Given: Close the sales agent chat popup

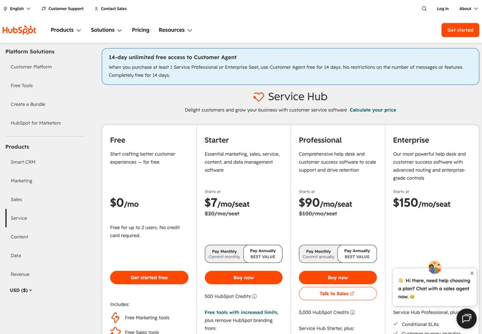Looking at the screenshot, I should click(x=472, y=273).
